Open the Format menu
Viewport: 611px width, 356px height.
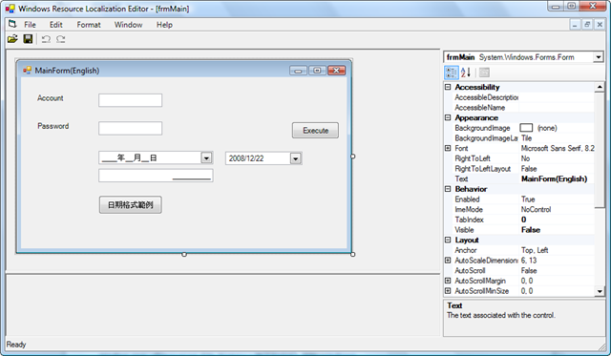pyautogui.click(x=89, y=25)
